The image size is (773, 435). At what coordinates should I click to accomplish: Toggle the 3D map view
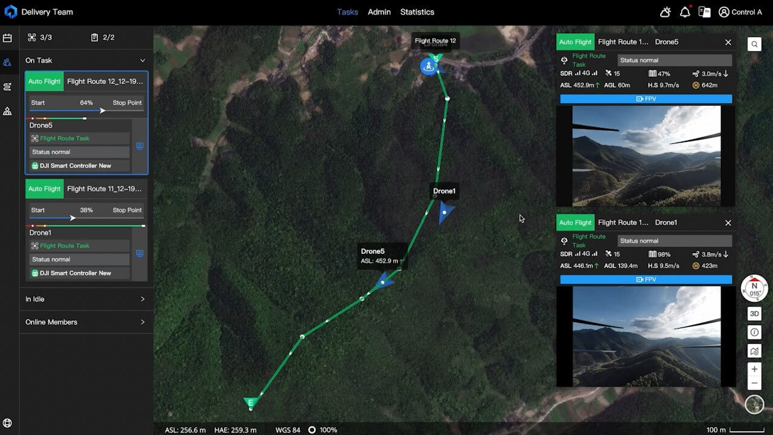click(754, 314)
